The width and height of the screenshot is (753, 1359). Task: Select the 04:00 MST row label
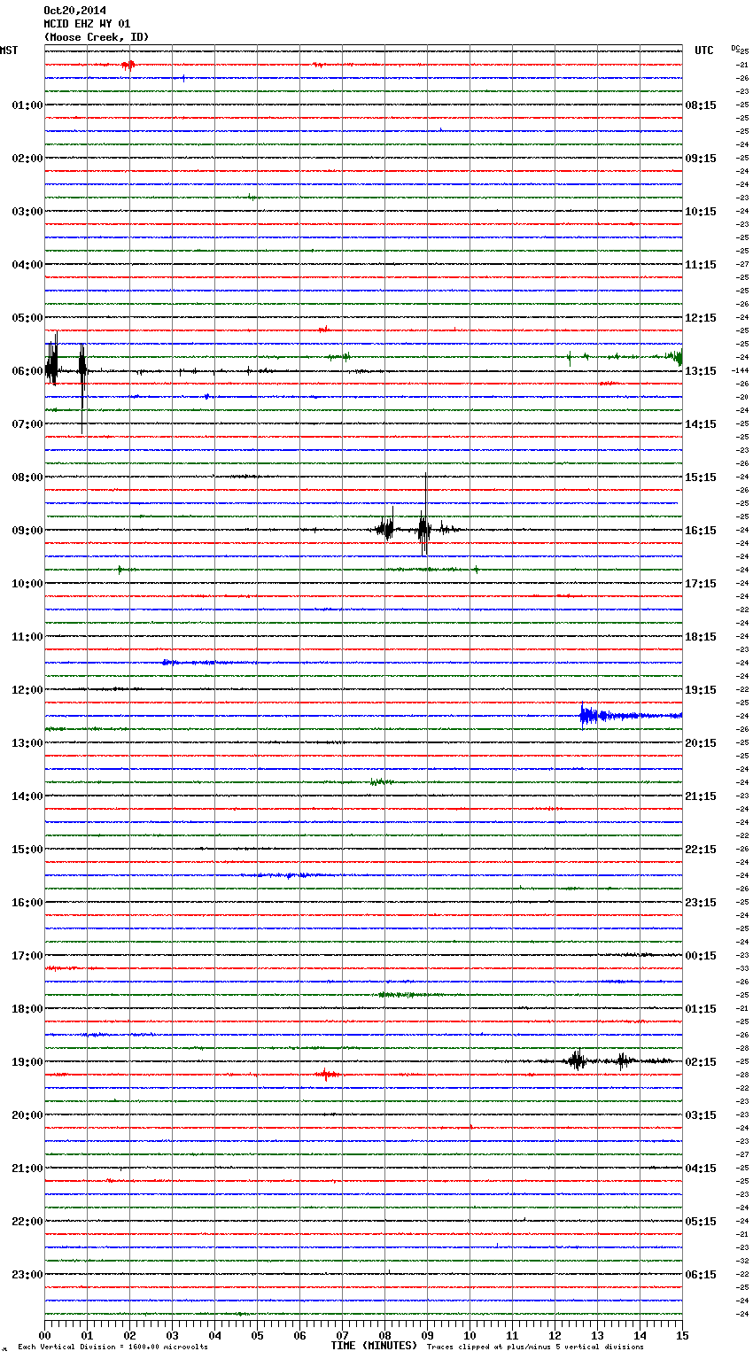27,264
